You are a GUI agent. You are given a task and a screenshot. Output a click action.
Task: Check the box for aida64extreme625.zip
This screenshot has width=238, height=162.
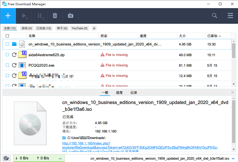[x=7, y=55]
